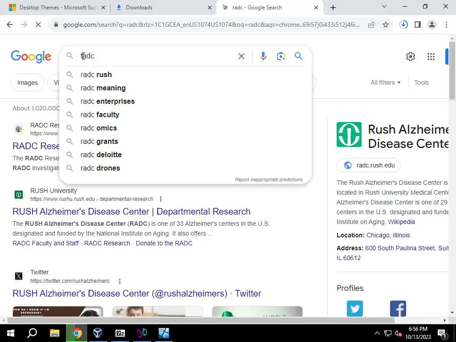Select suggestion radc deloitte
456x342 pixels.
pos(186,155)
